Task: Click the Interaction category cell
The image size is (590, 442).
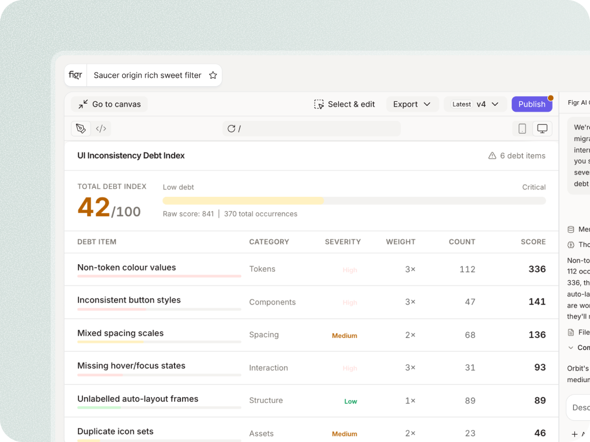Action: (x=268, y=368)
